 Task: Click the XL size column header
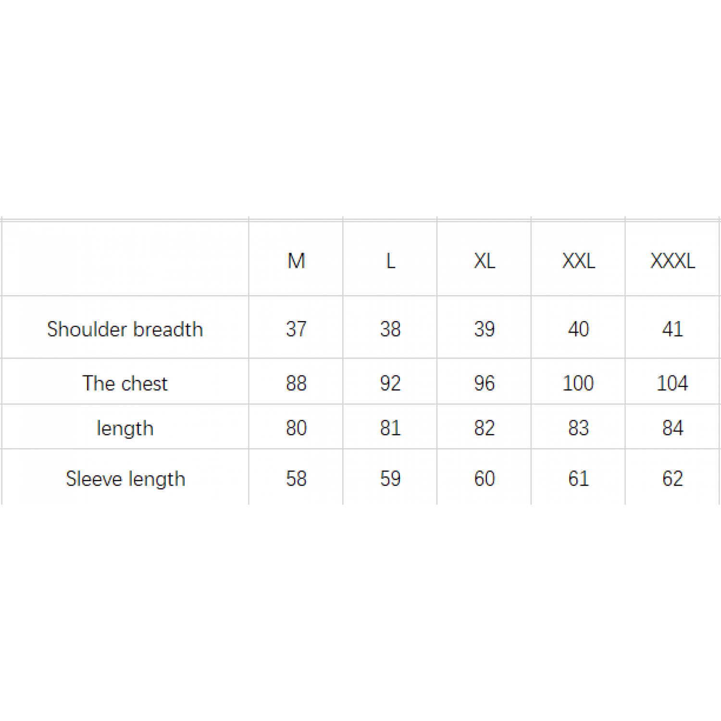pos(484,261)
